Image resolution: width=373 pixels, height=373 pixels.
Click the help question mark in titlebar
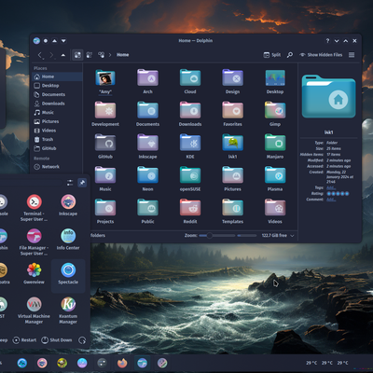point(327,41)
